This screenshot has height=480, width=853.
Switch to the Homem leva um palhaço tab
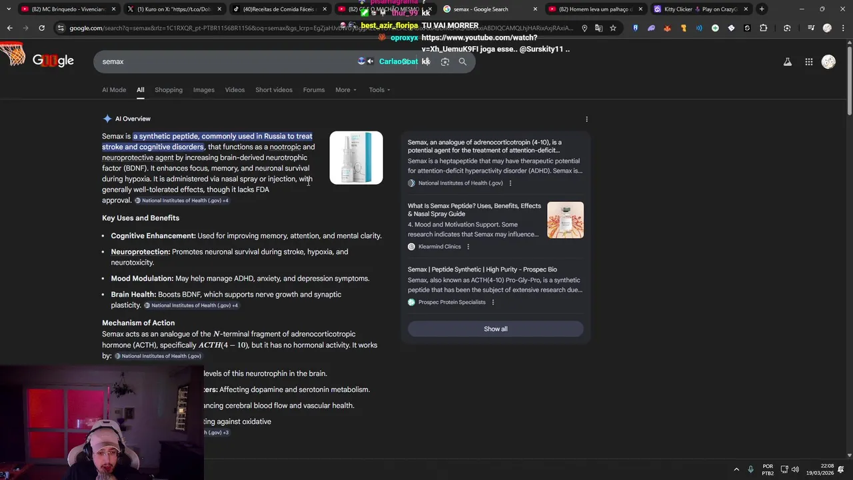click(595, 9)
